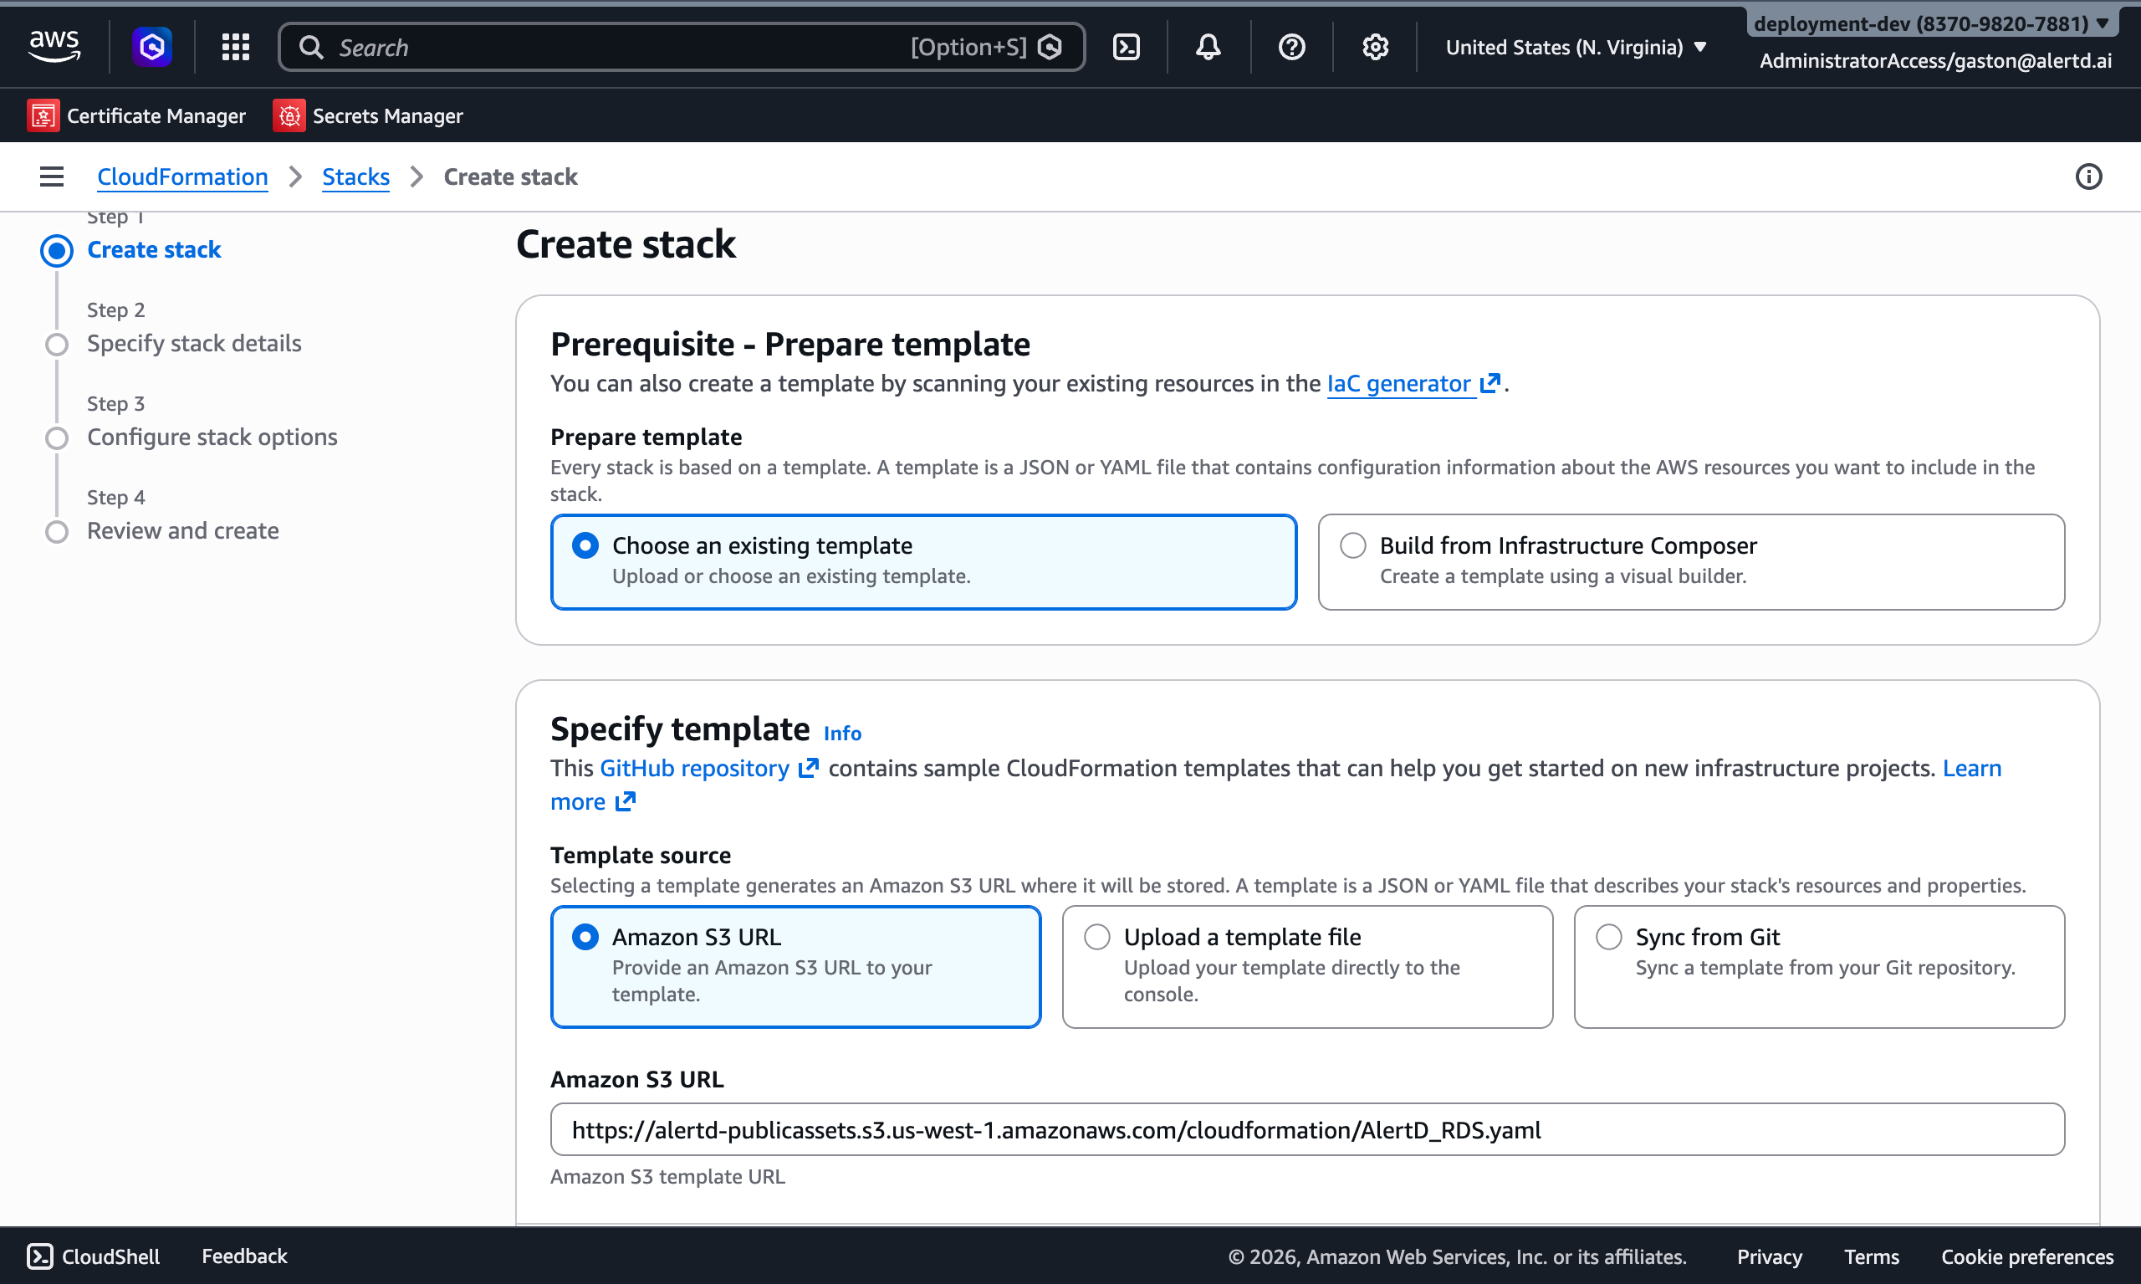Click the Info link next to Specify template
Viewport: 2141px width, 1284px height.
[x=842, y=733]
